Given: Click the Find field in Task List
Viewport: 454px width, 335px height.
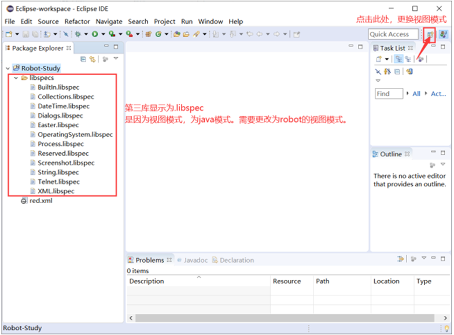Looking at the screenshot, I should click(389, 94).
